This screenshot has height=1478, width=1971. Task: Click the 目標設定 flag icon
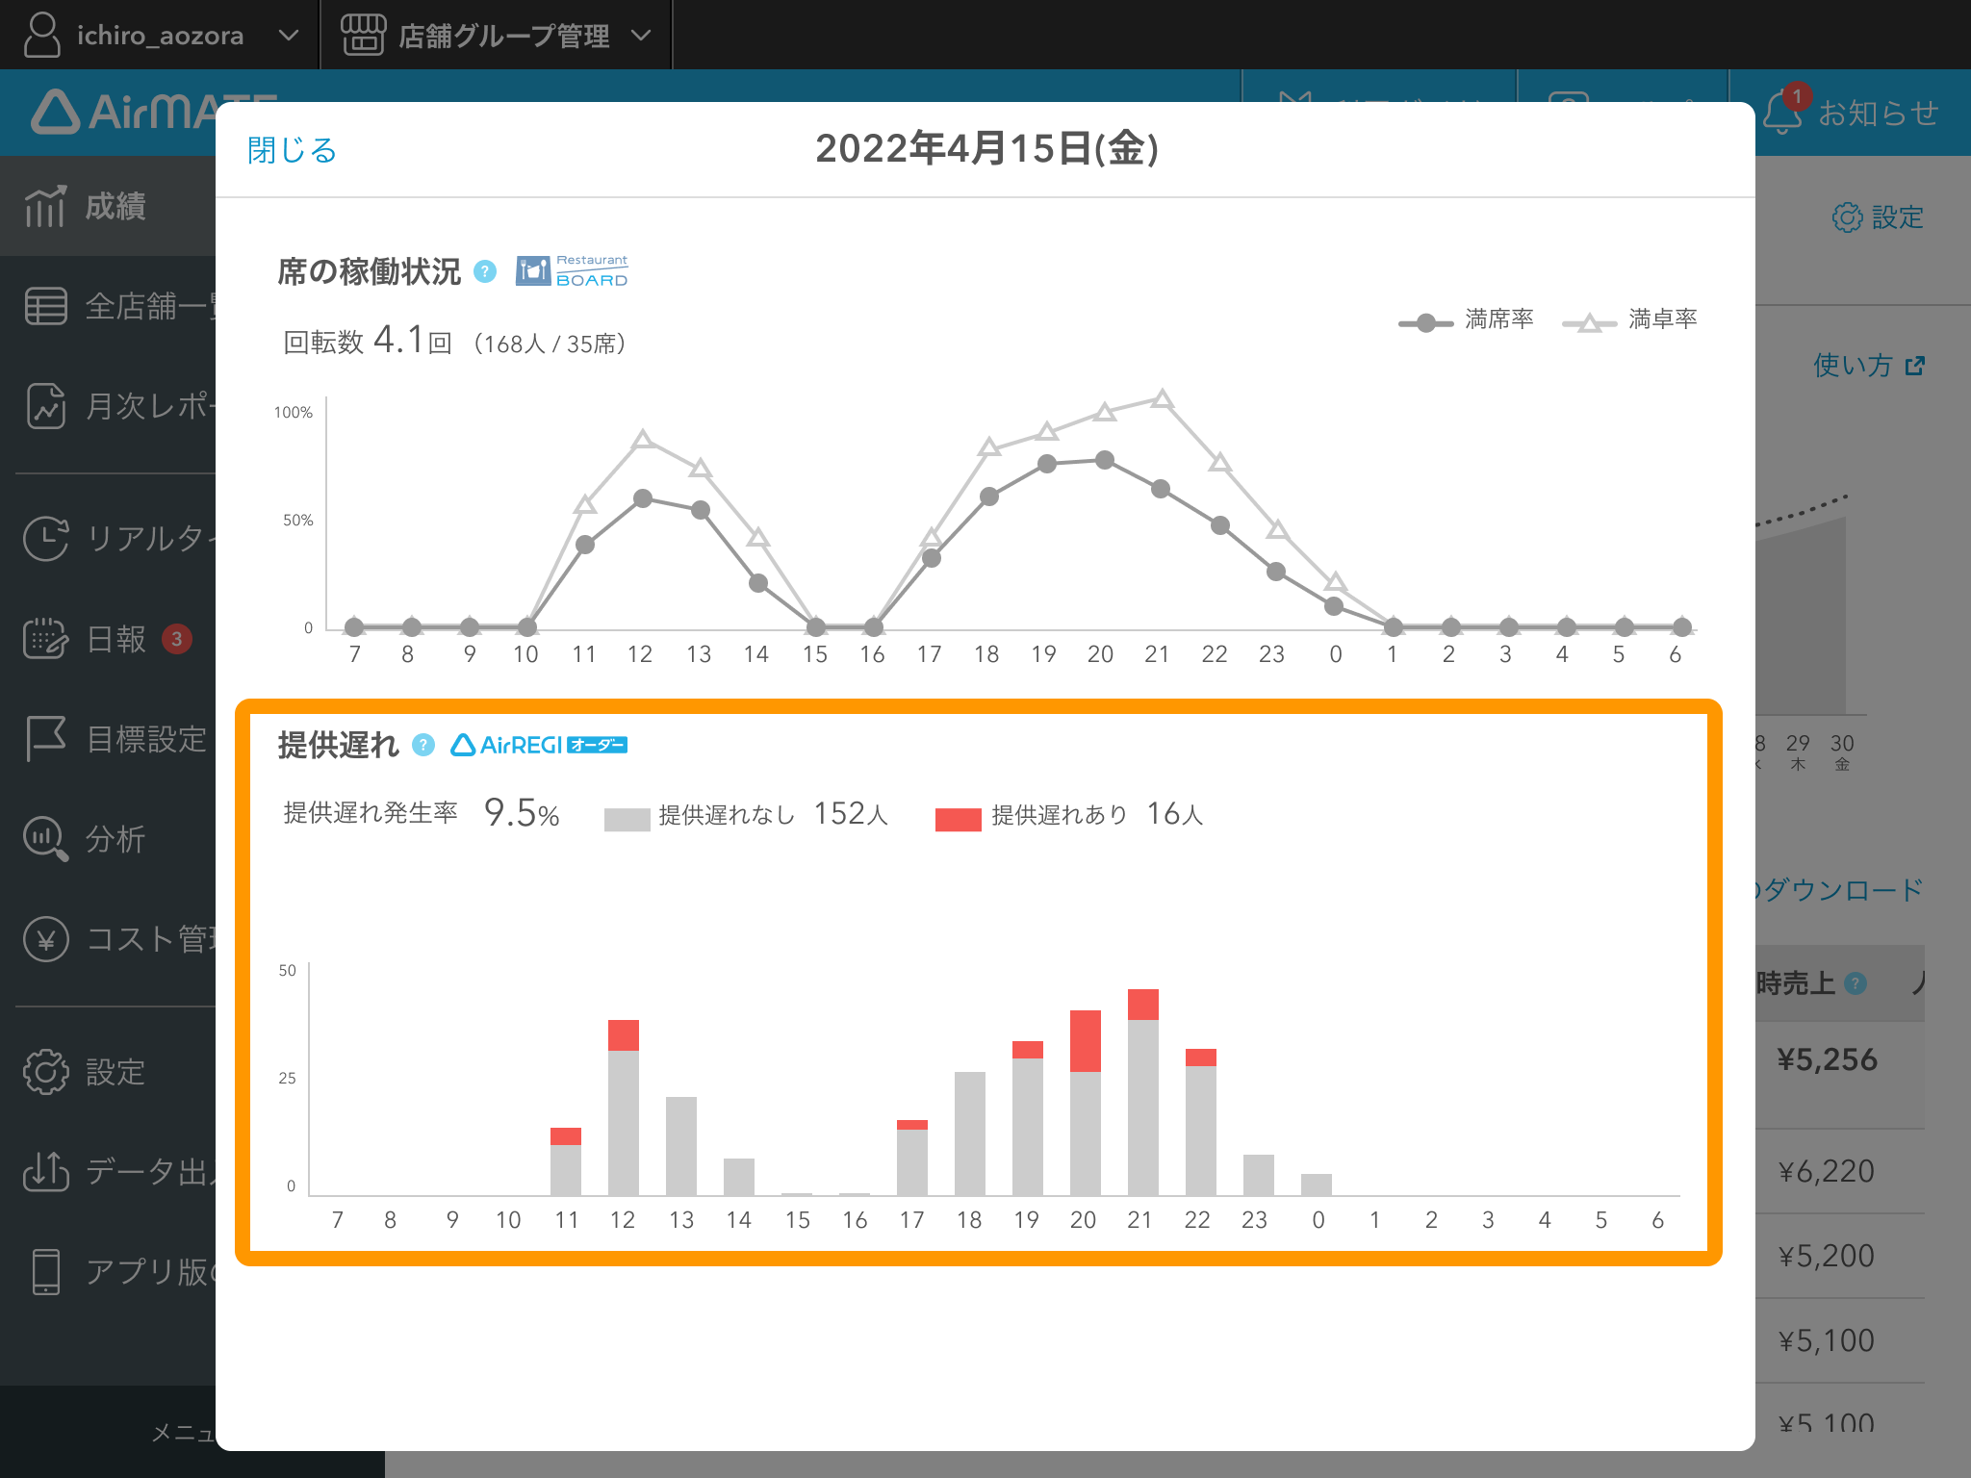[x=45, y=739]
